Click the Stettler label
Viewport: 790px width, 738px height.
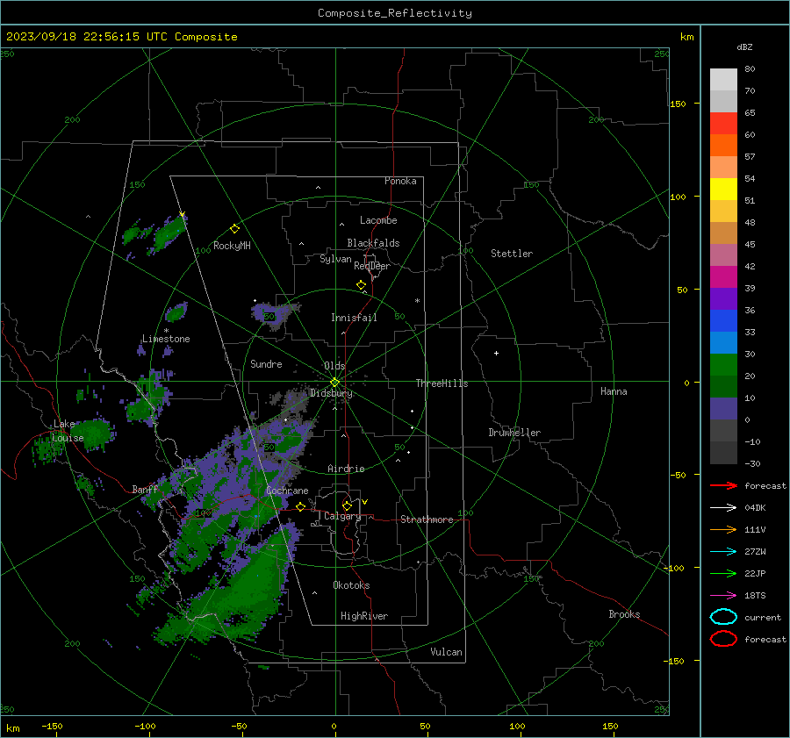(512, 254)
